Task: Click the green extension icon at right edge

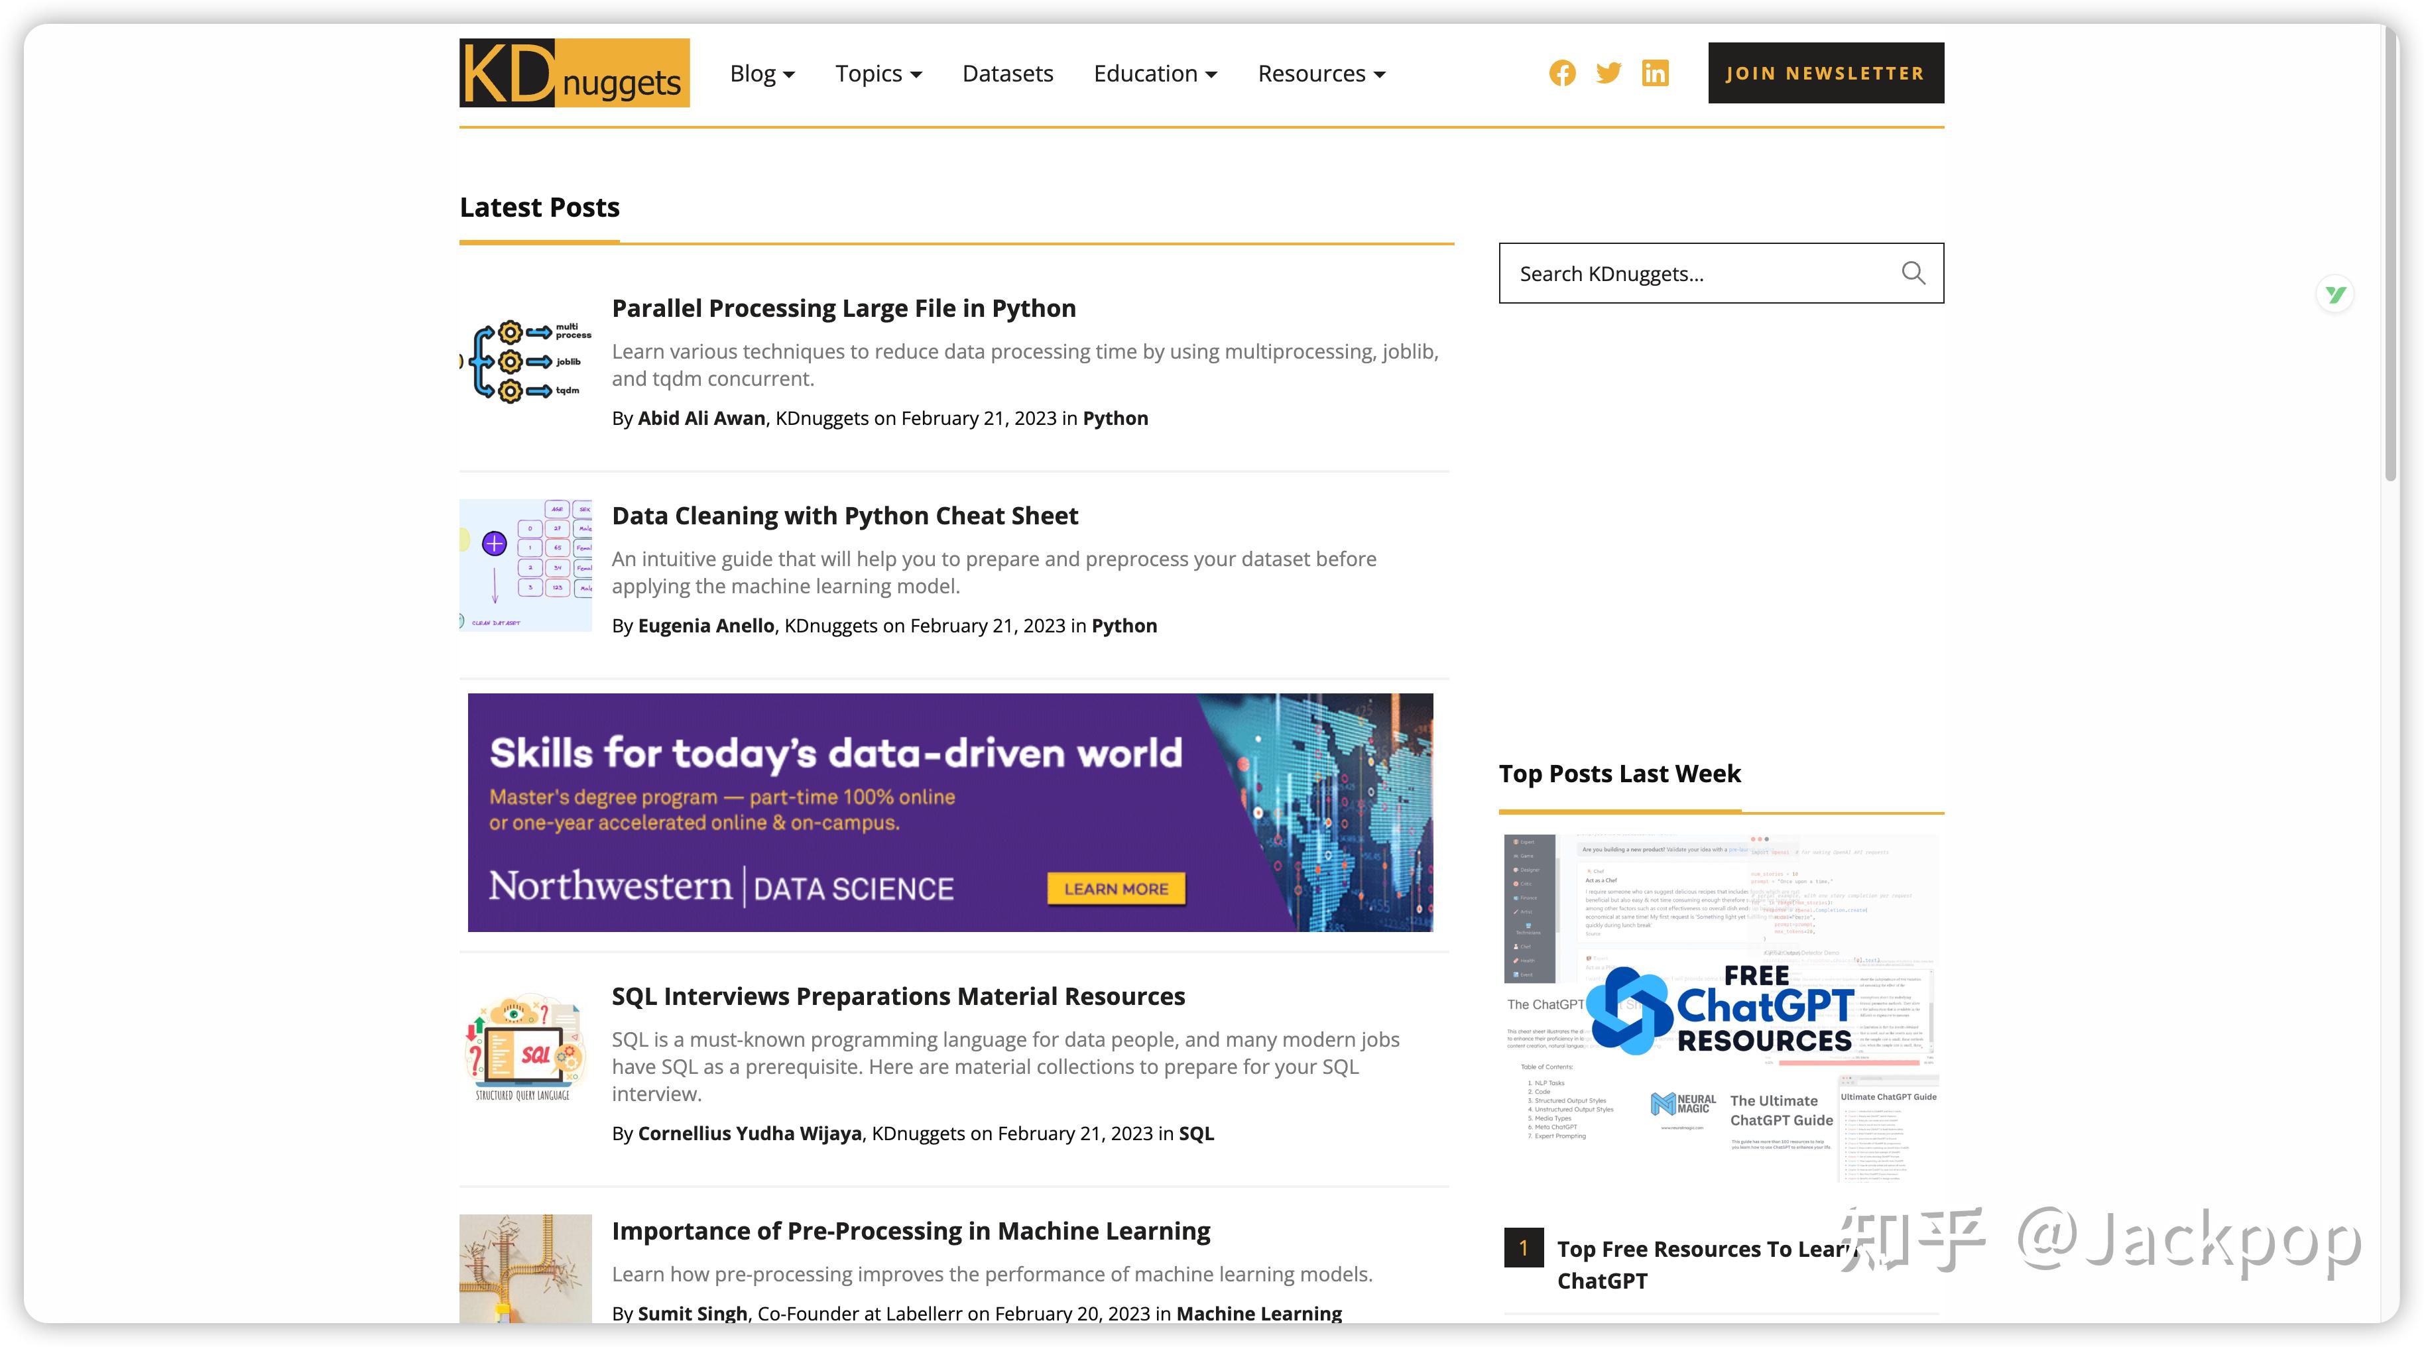Action: 2336,294
